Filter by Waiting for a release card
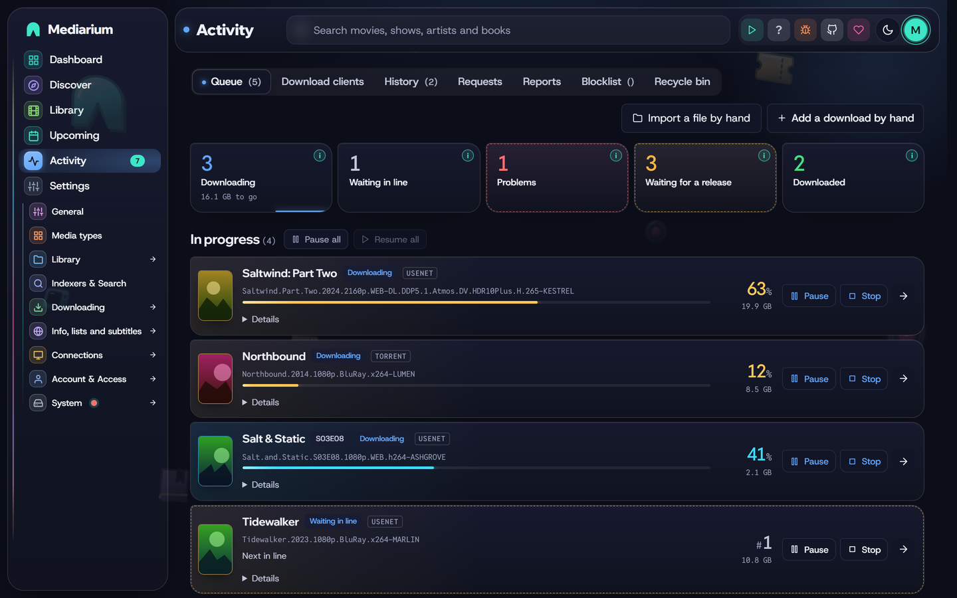The image size is (957, 598). tap(705, 178)
